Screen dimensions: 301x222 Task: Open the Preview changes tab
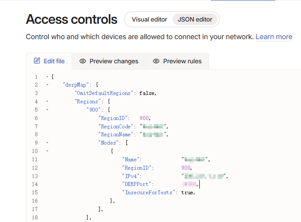[109, 61]
